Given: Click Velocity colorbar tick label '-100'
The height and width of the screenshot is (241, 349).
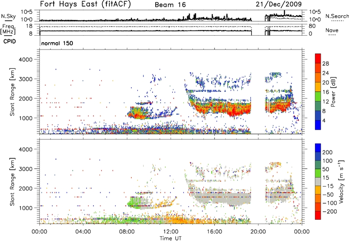Looking at the screenshot, I should 330,203.
